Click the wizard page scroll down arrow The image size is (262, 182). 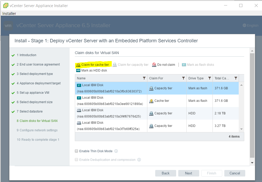252,163
